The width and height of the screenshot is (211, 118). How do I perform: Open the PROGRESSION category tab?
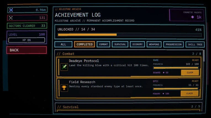(x=174, y=44)
